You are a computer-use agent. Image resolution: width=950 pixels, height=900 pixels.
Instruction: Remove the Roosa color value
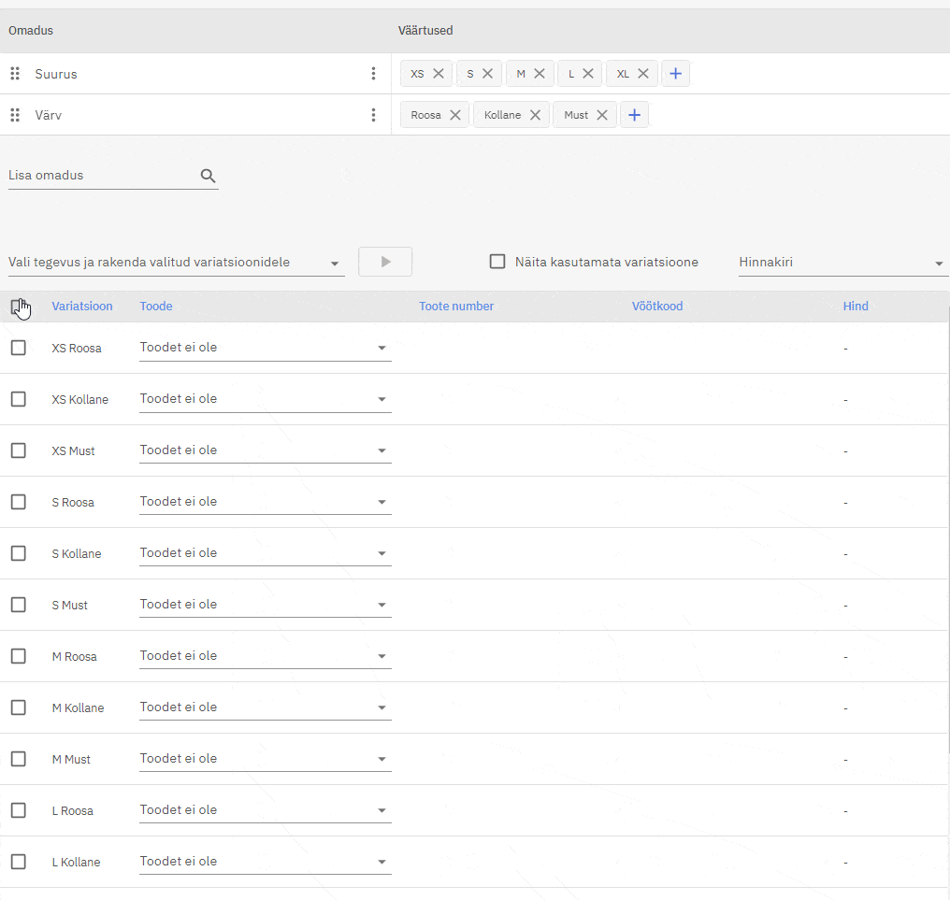(454, 115)
